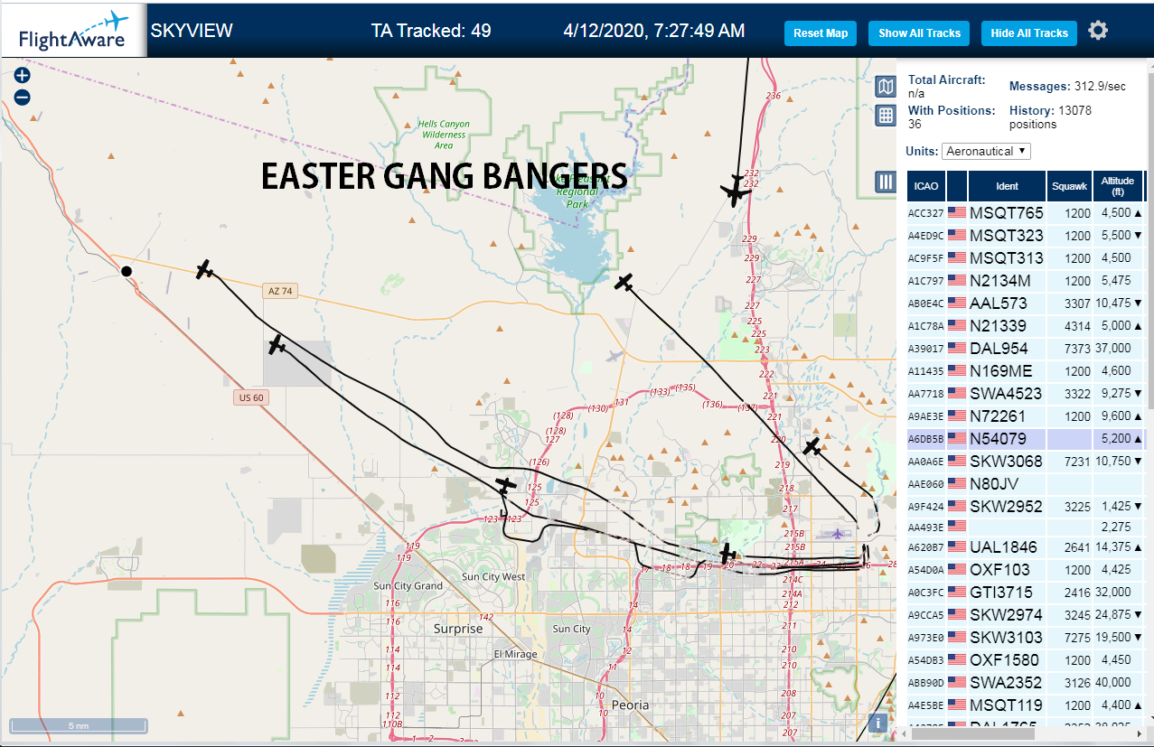
Task: Click the US flag in the DAL954 row
Action: (x=956, y=348)
